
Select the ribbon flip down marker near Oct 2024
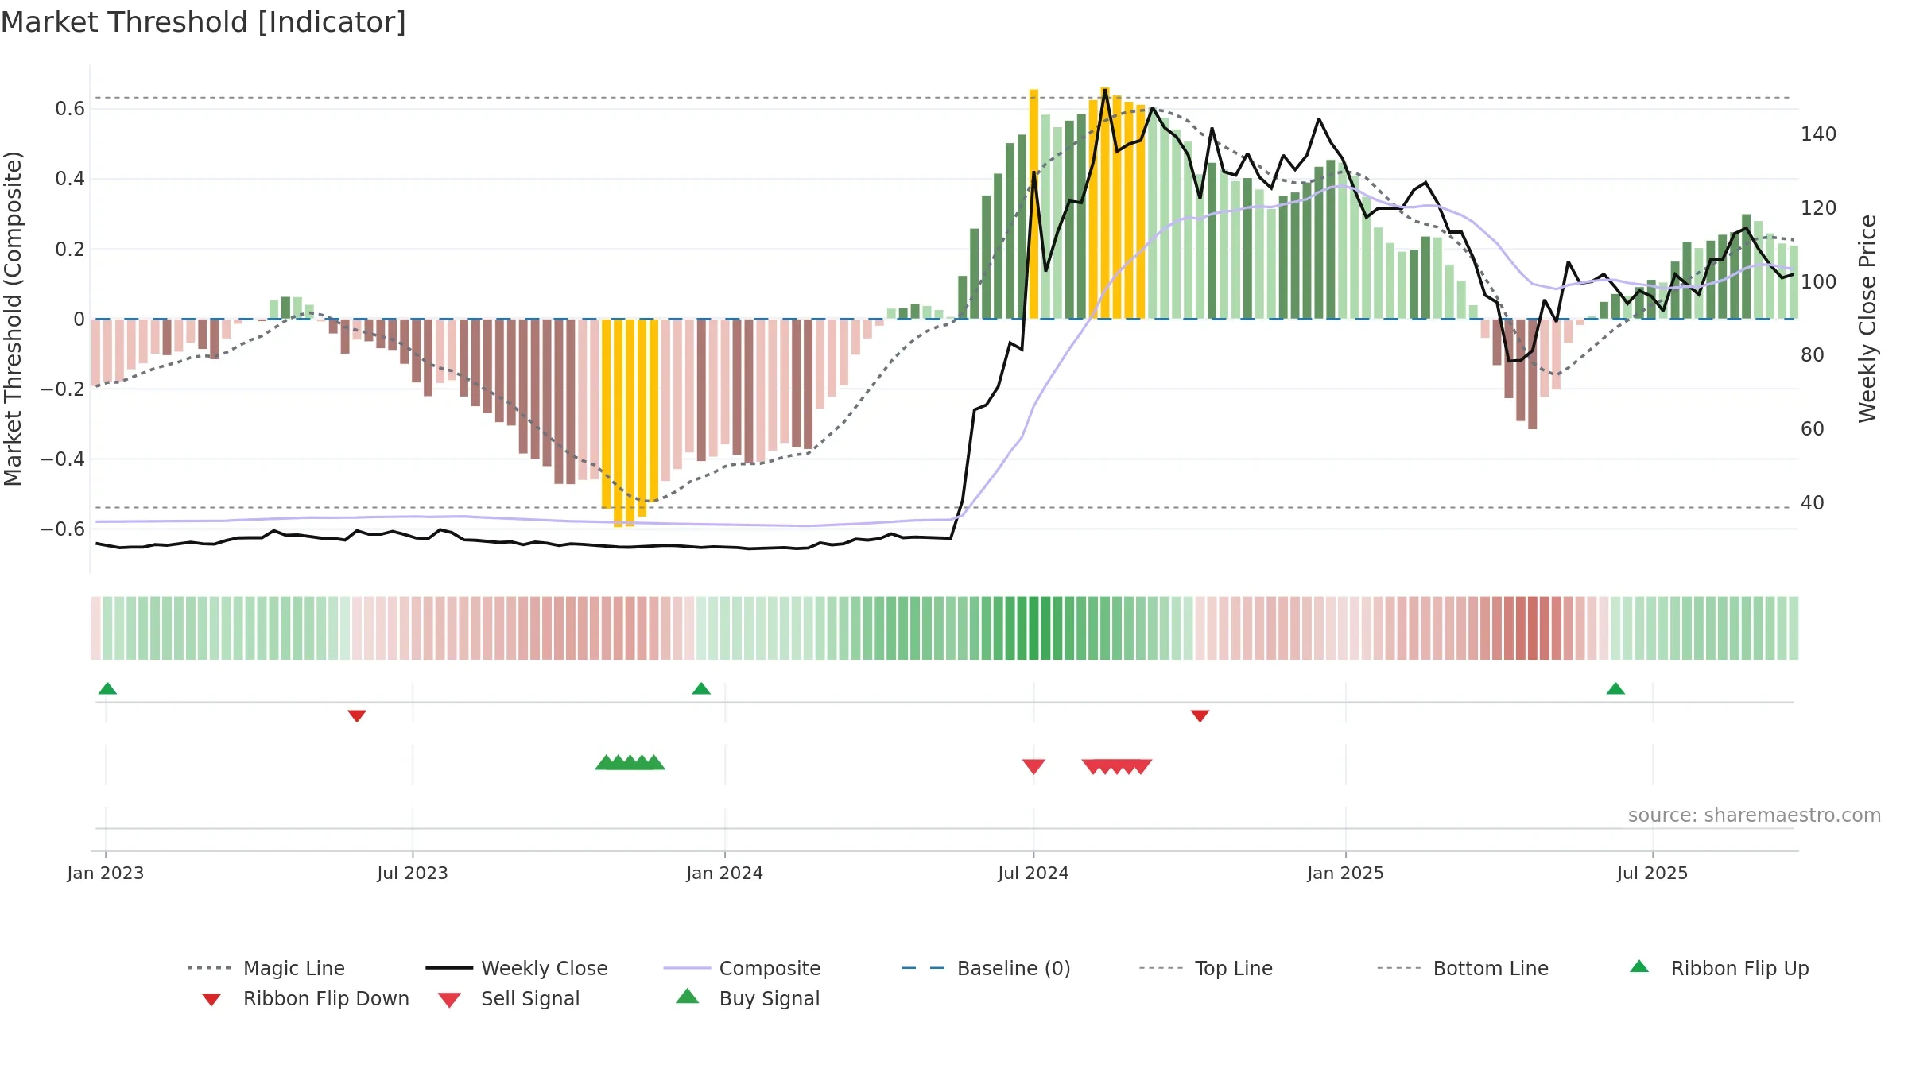1200,716
